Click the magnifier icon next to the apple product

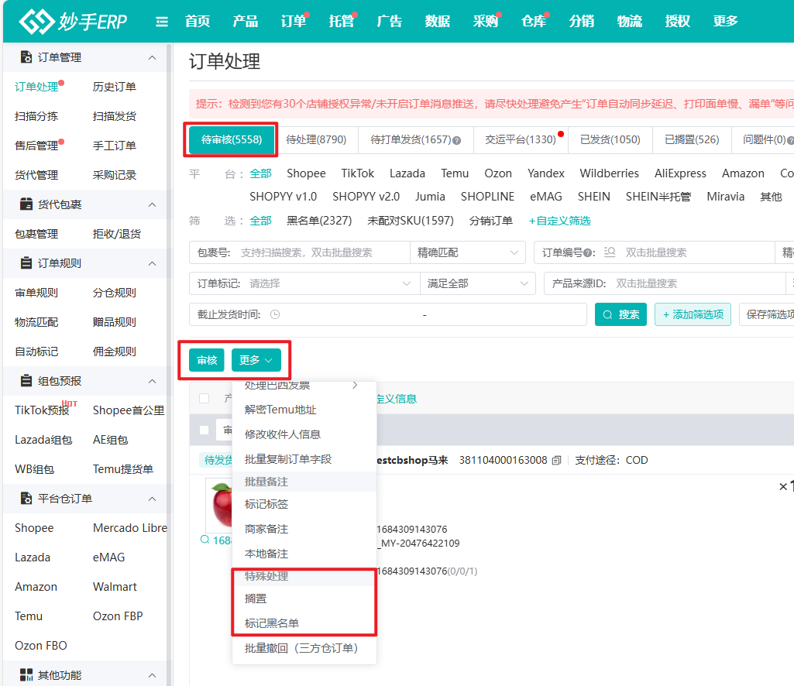coord(204,540)
